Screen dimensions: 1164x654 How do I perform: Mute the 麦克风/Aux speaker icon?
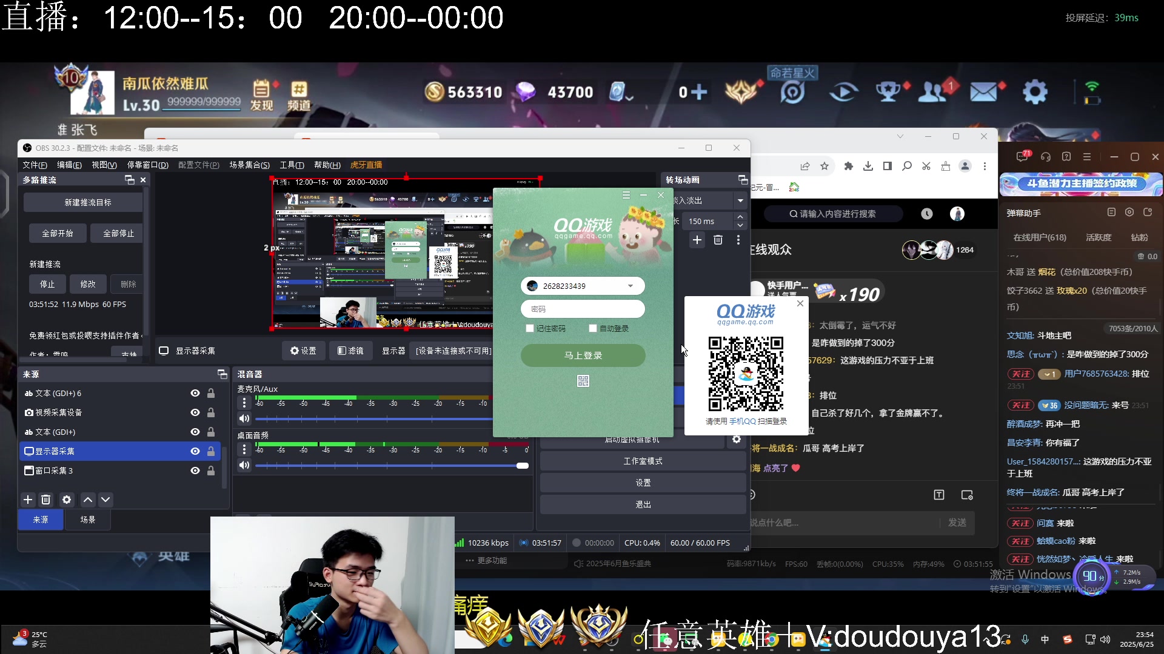pos(244,418)
